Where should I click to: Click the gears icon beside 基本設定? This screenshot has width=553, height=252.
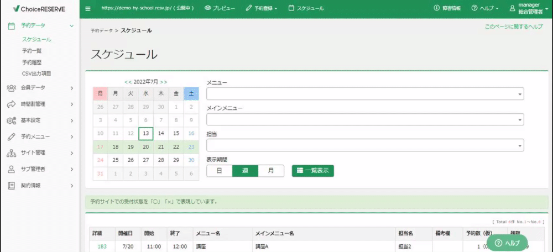coord(11,120)
